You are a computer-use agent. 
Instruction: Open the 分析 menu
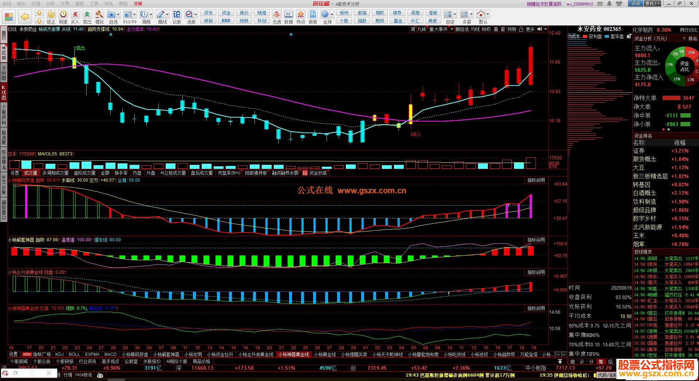pos(51,4)
